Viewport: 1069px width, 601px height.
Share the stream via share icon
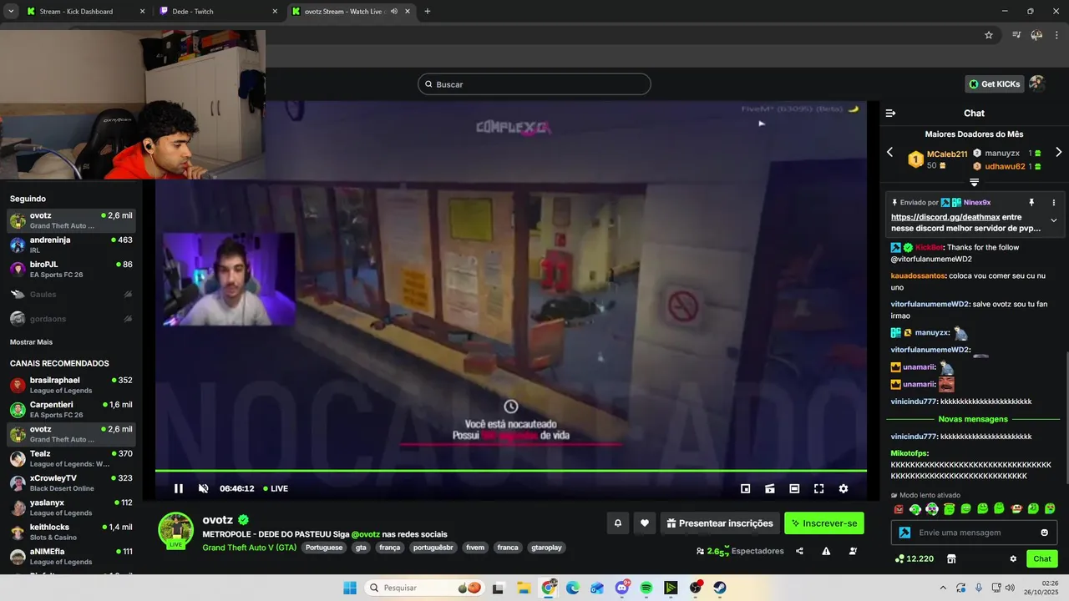[799, 551]
